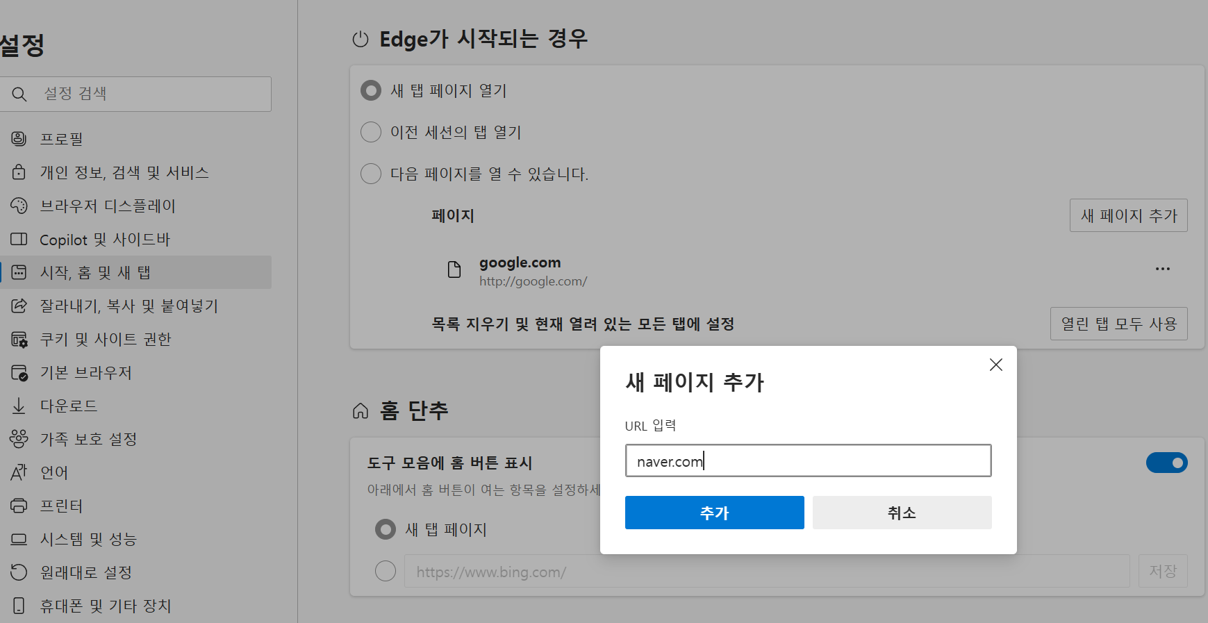Open Copilot 및 사이드바 settings

click(135, 239)
